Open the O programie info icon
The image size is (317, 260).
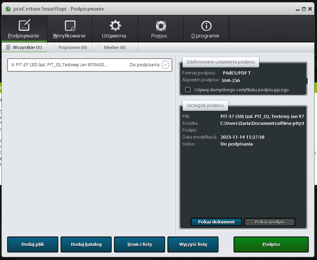point(206,26)
